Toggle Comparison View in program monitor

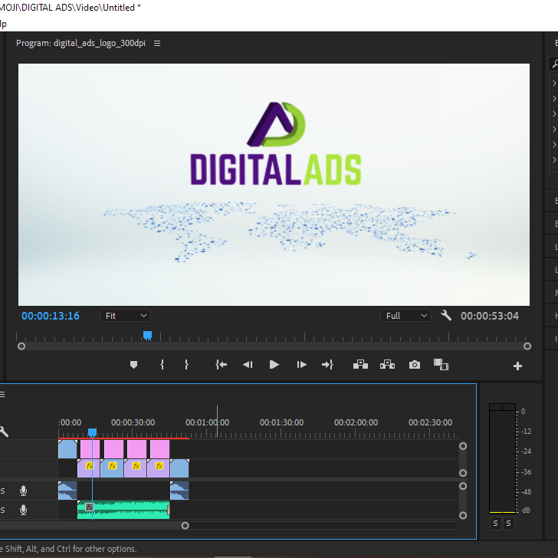click(441, 365)
